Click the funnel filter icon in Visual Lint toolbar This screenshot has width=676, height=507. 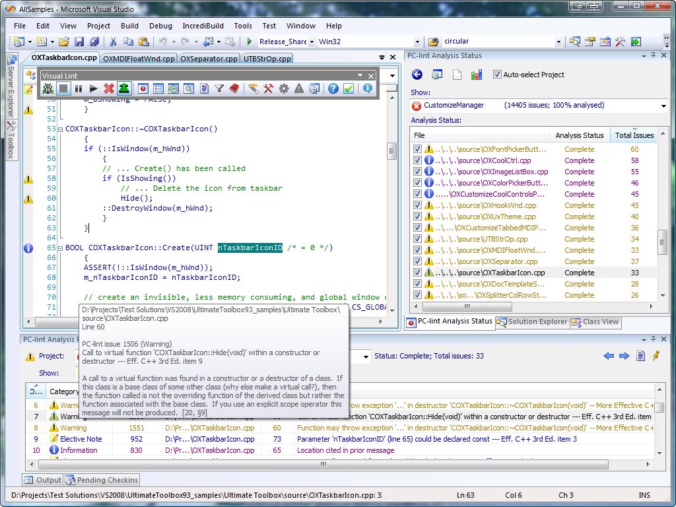(x=219, y=89)
